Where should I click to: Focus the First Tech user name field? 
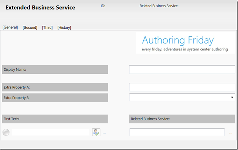point(51,132)
